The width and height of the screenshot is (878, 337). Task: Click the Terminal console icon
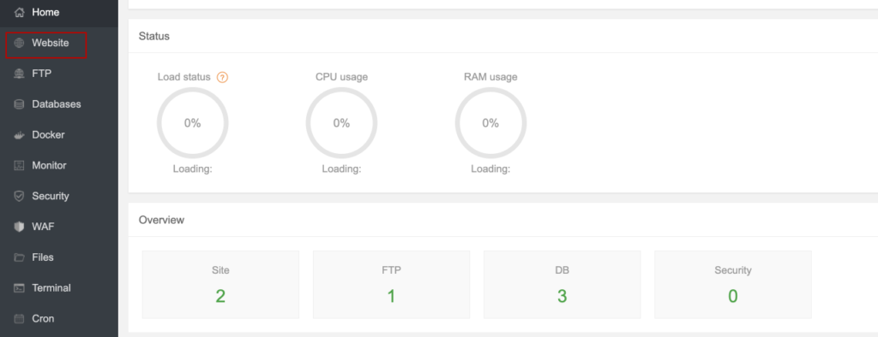click(x=19, y=288)
